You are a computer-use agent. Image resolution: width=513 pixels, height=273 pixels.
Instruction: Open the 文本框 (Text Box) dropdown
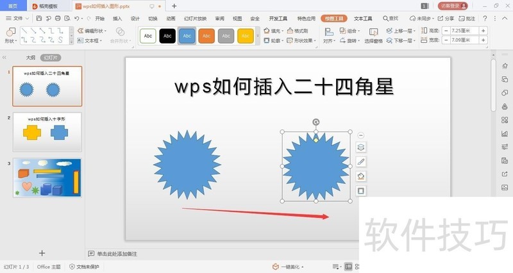coord(90,40)
